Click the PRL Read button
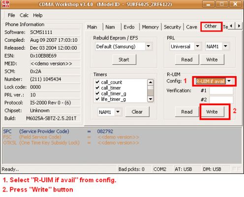 [187, 59]
